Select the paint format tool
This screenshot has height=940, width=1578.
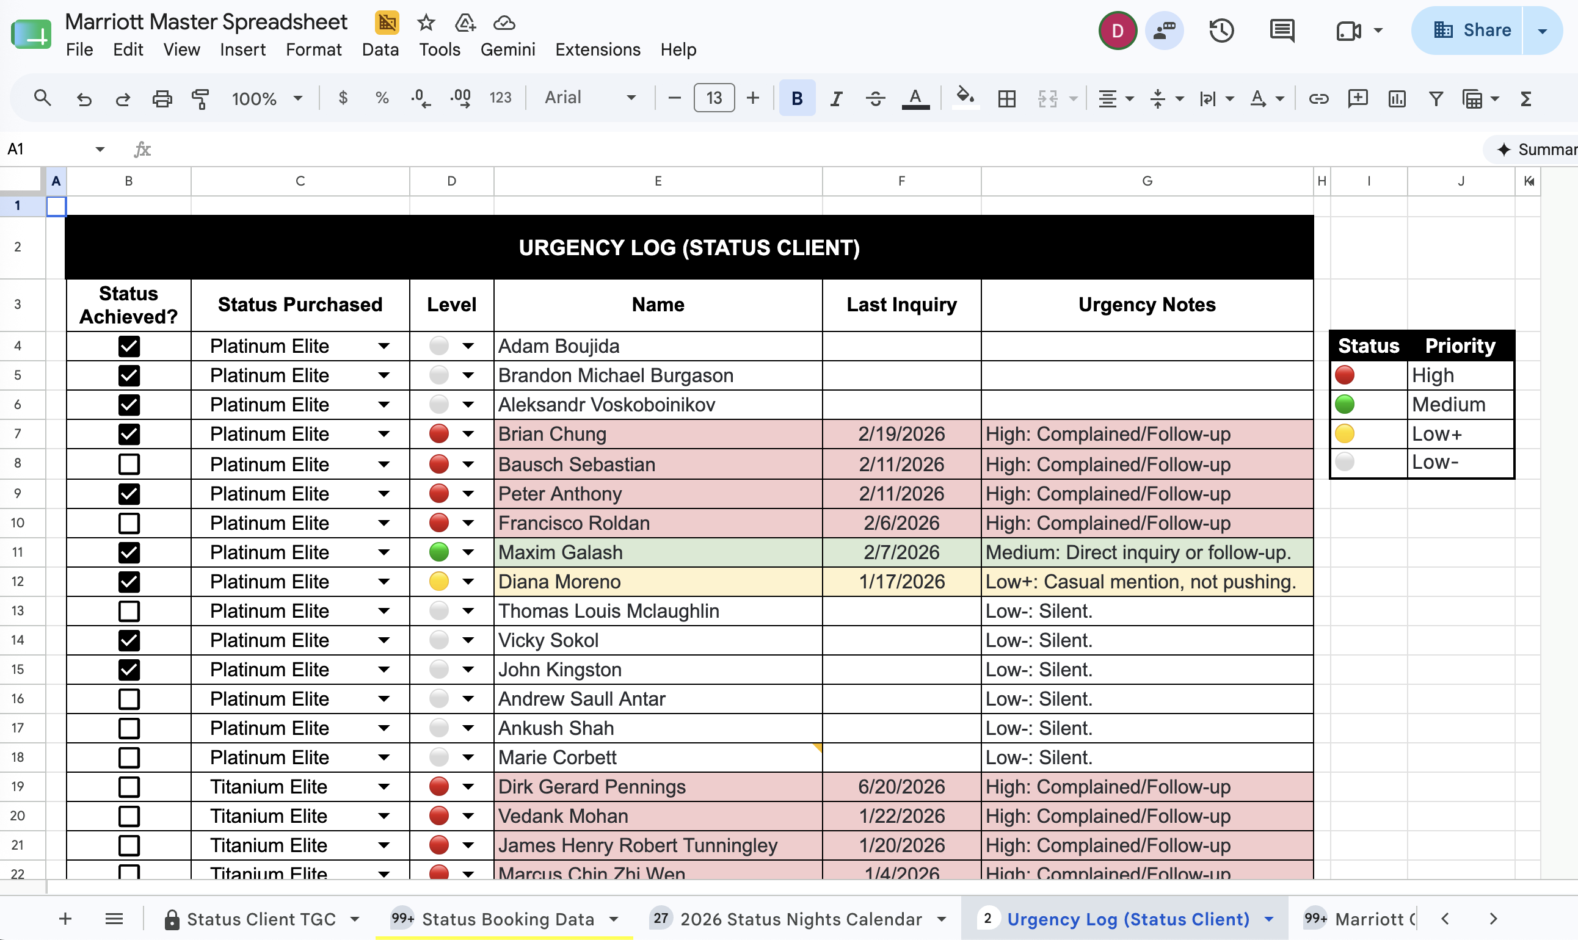pos(200,99)
